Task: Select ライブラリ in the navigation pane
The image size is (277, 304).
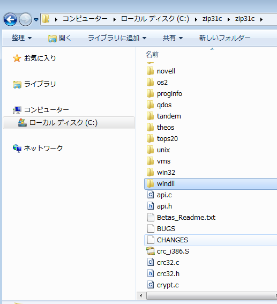Action: (40, 84)
